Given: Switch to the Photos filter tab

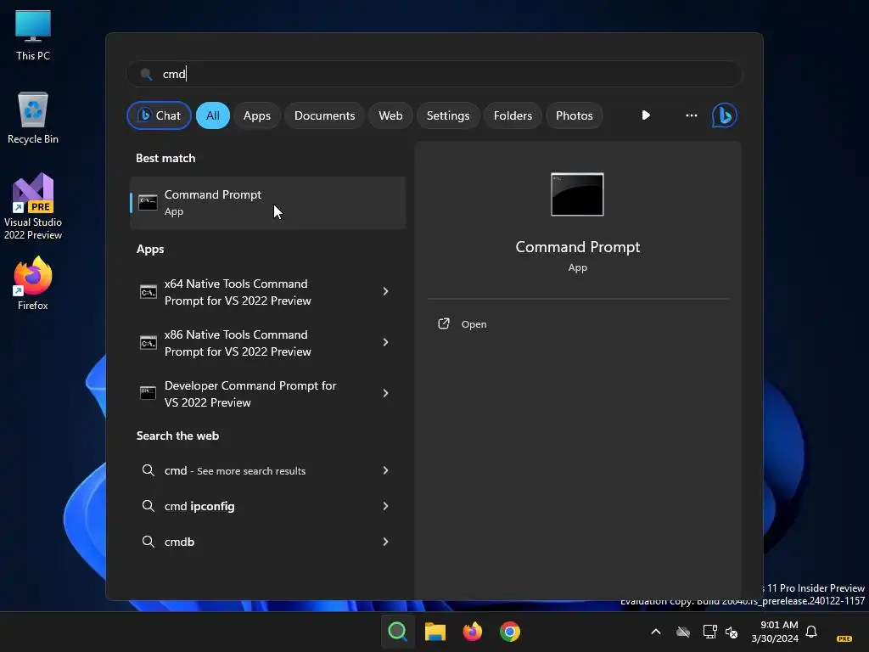Looking at the screenshot, I should point(575,115).
